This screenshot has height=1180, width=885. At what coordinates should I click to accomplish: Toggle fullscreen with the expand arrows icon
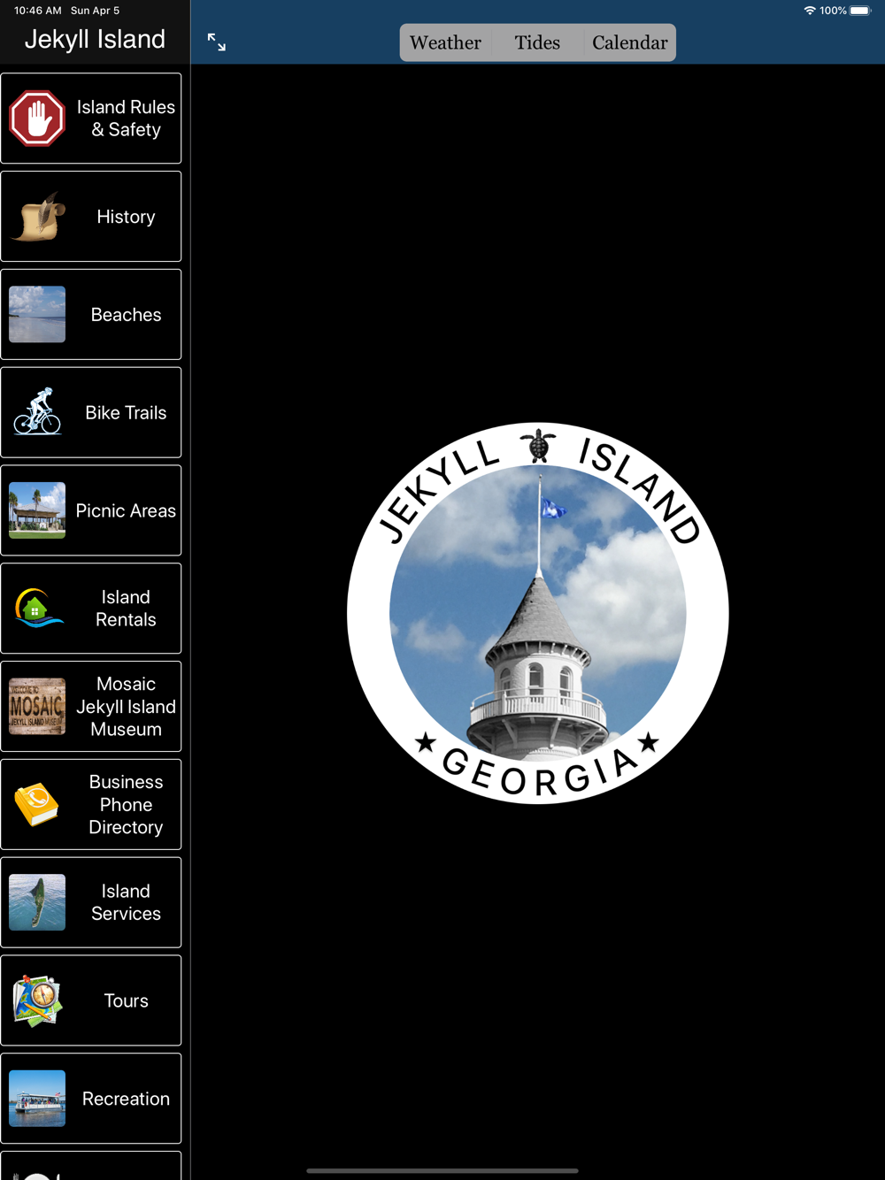[217, 42]
